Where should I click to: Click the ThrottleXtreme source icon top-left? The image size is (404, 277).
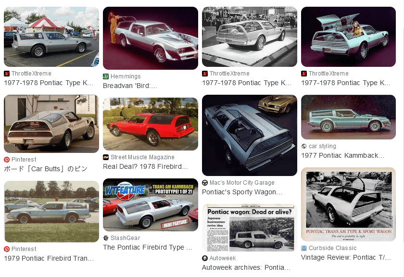[7, 74]
